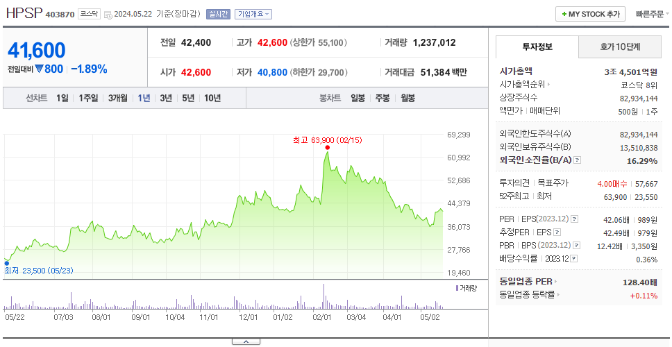Open the 빠른주문 dropdown menu
Image resolution: width=672 pixels, height=347 pixels.
point(653,14)
